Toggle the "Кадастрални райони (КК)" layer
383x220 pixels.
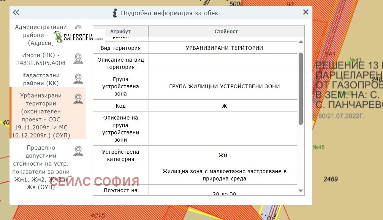click(40, 79)
